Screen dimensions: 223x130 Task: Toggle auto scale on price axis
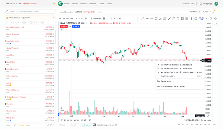[x=209, y=120]
